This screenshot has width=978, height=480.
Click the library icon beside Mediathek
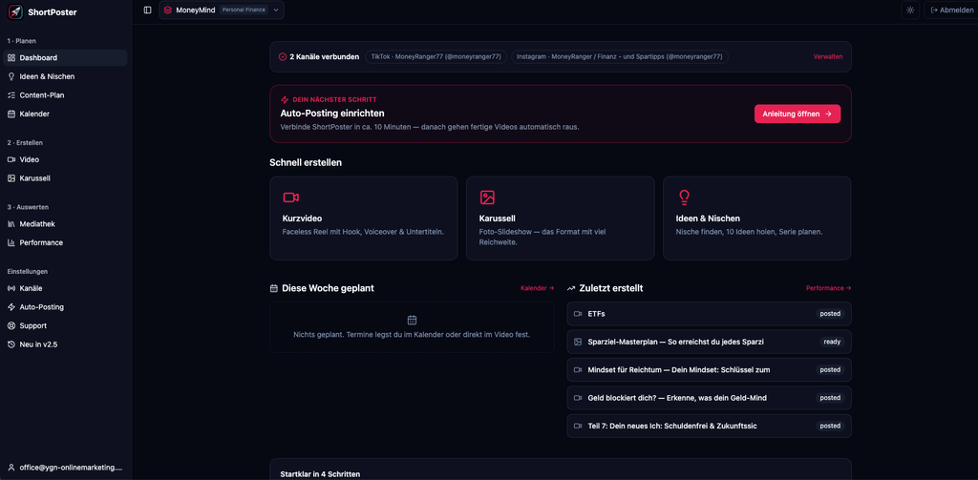click(11, 224)
